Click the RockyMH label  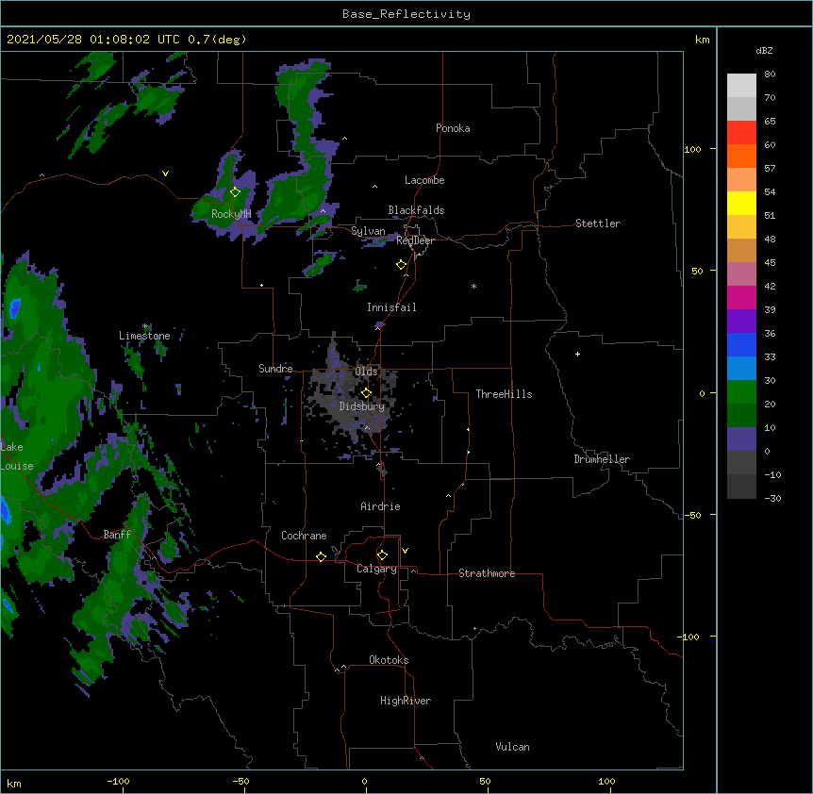(x=231, y=214)
